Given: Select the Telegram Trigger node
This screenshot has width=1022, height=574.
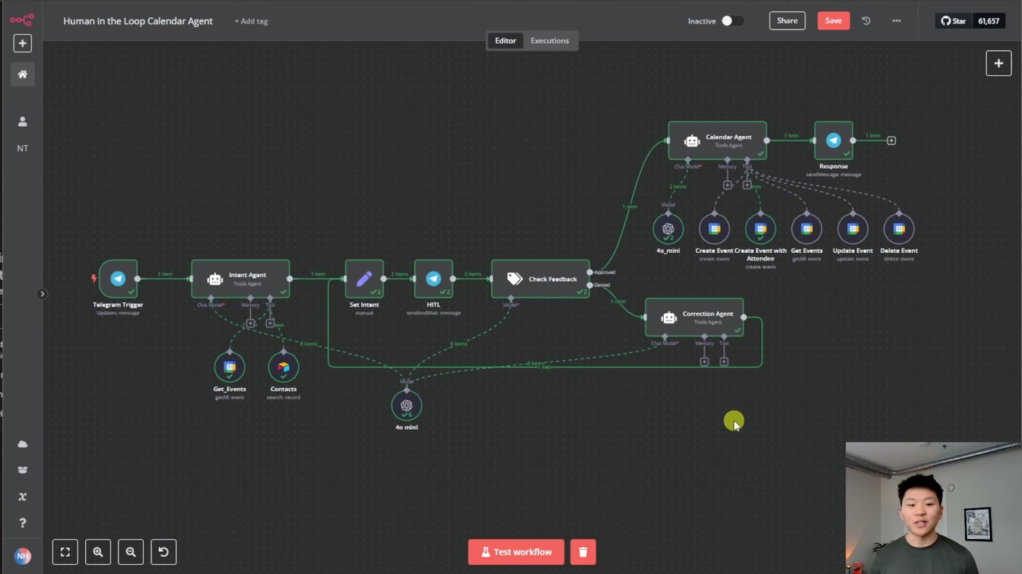Looking at the screenshot, I should 118,279.
